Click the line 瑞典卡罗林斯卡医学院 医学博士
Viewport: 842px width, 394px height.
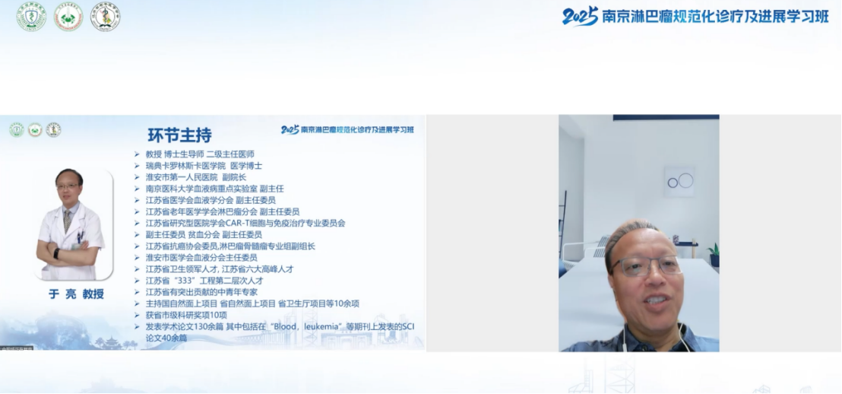tap(204, 166)
